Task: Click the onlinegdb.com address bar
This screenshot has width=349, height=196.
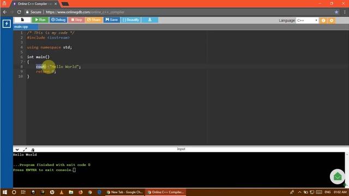Action: (178, 12)
